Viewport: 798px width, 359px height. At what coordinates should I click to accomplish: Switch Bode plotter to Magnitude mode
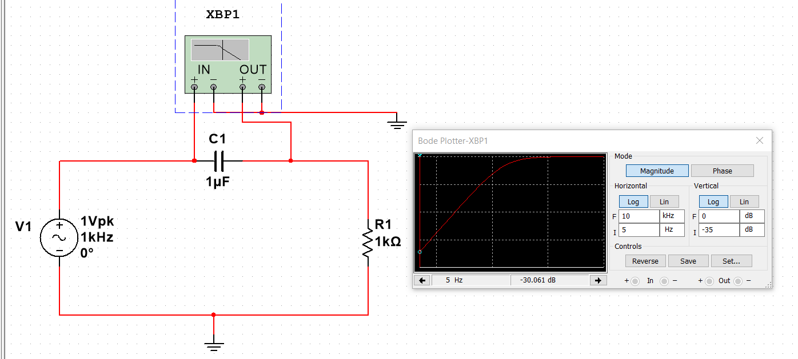pos(657,171)
